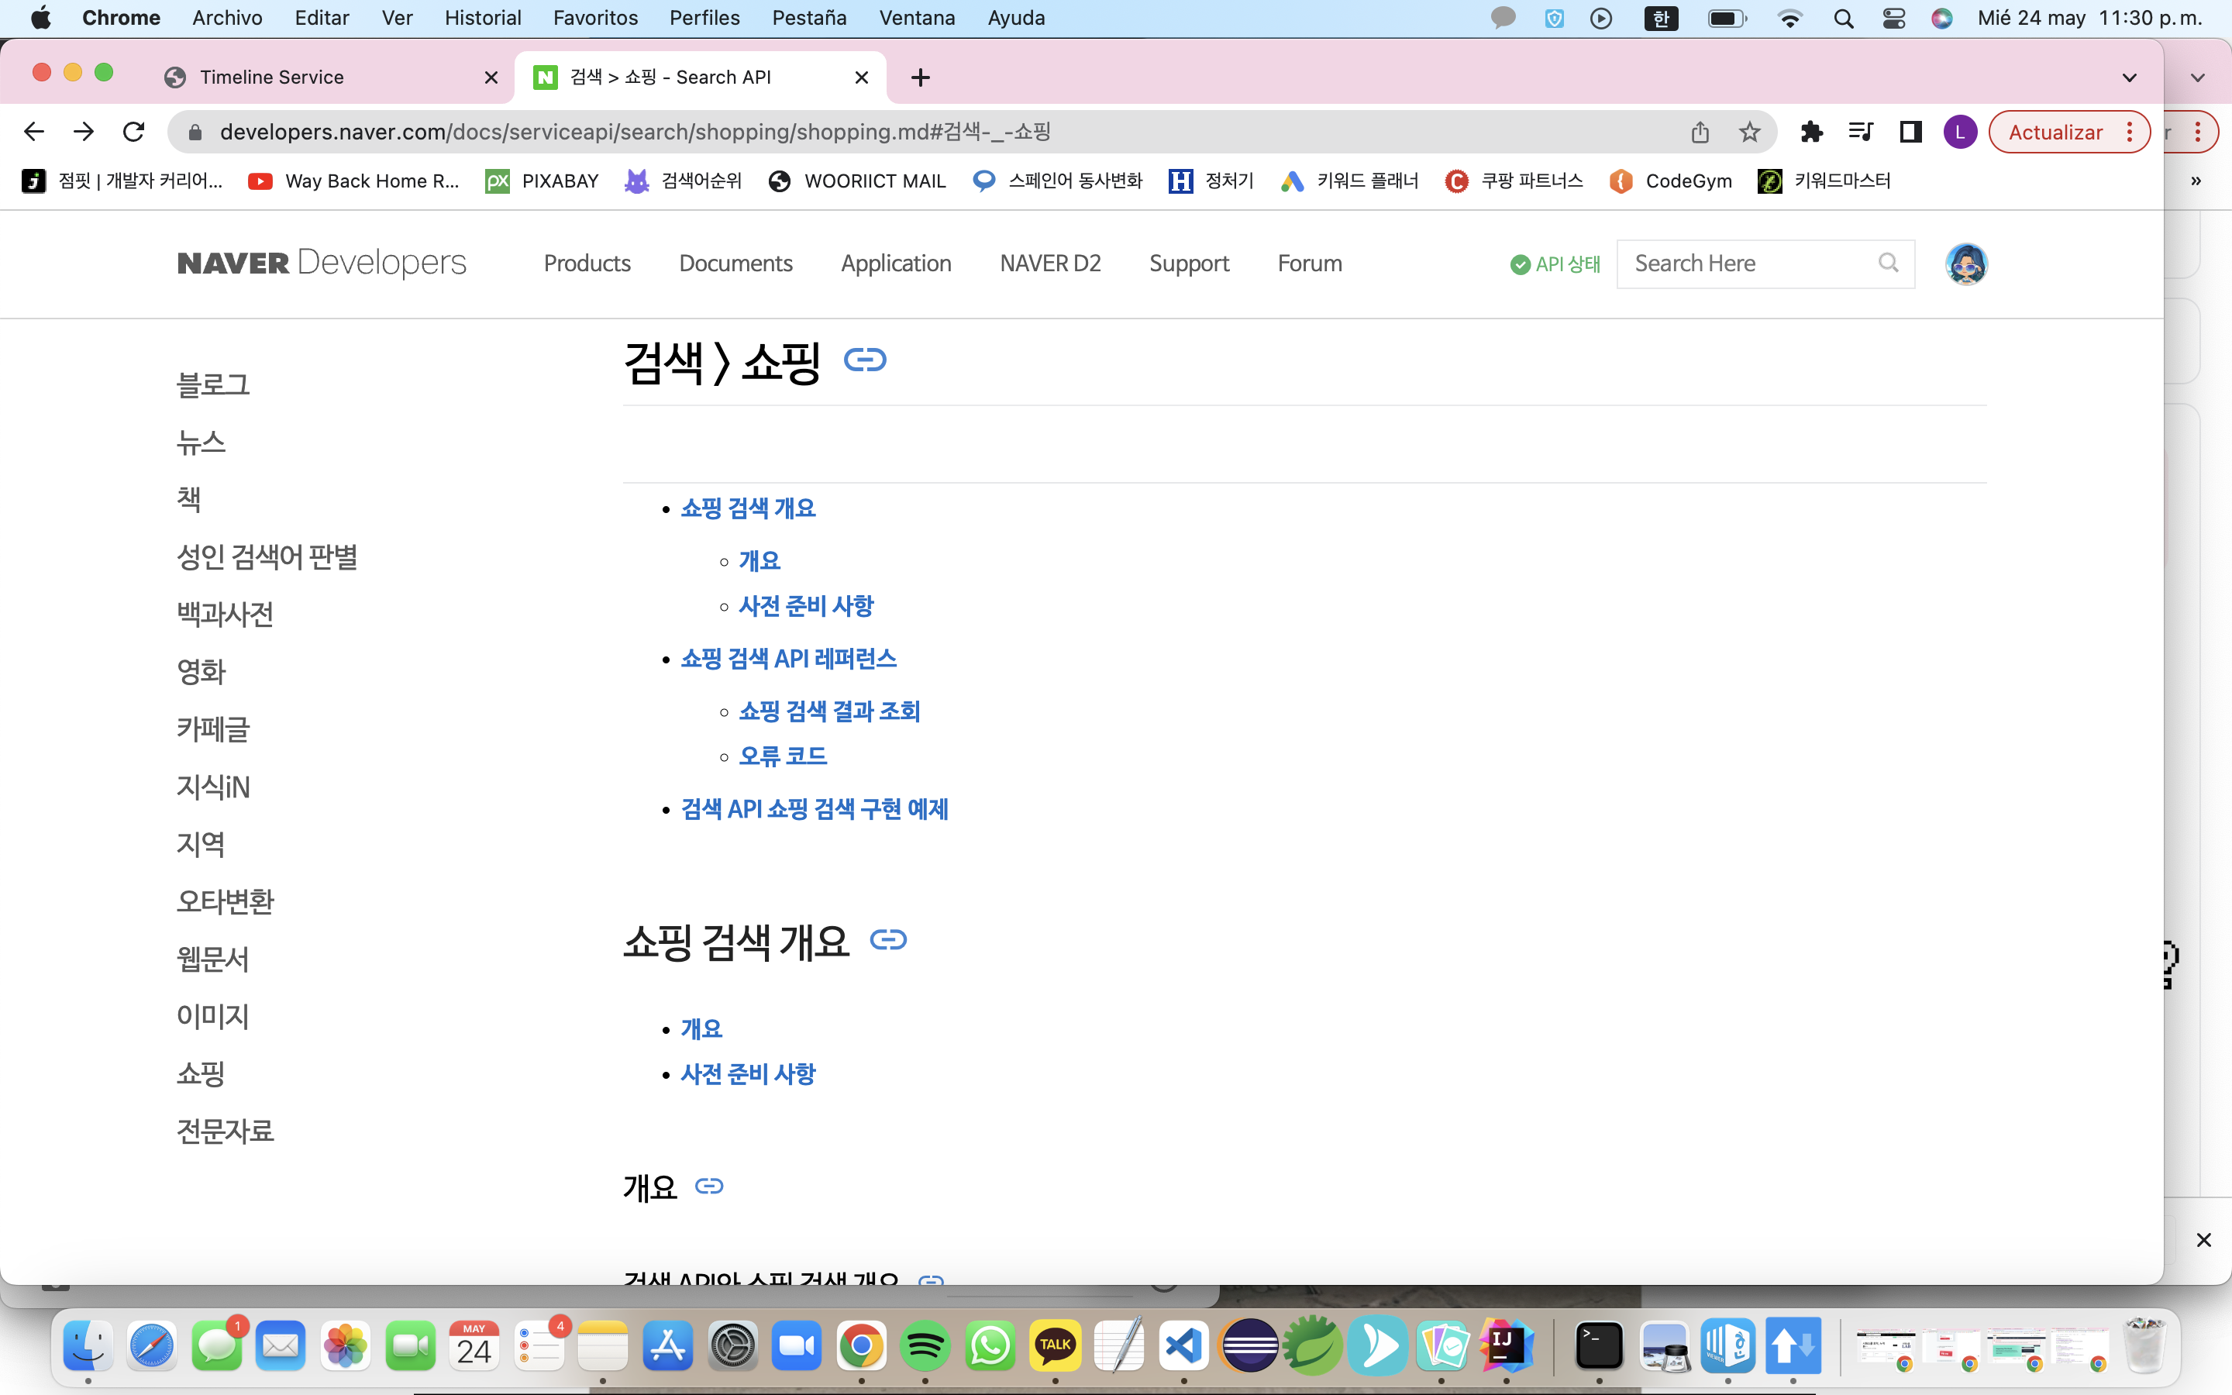Open the Application navigation item
The width and height of the screenshot is (2232, 1395).
tap(896, 263)
